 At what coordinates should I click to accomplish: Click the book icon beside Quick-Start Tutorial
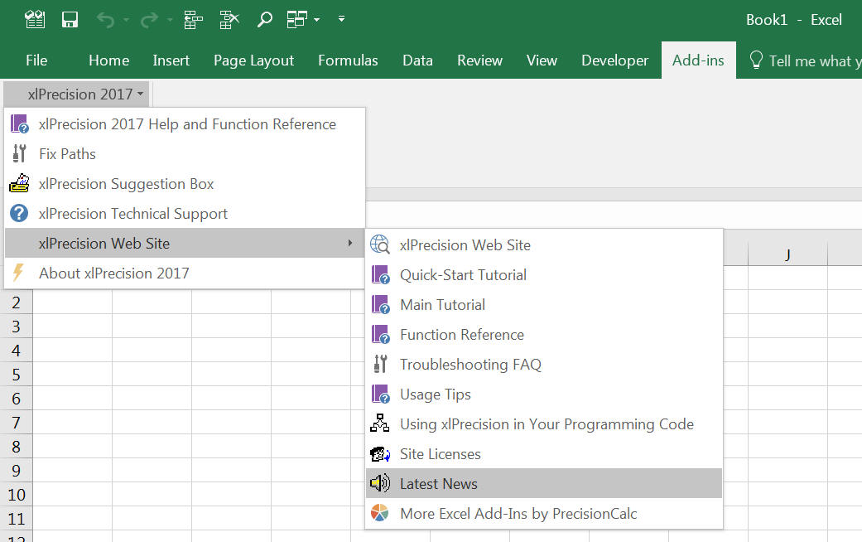coord(380,274)
